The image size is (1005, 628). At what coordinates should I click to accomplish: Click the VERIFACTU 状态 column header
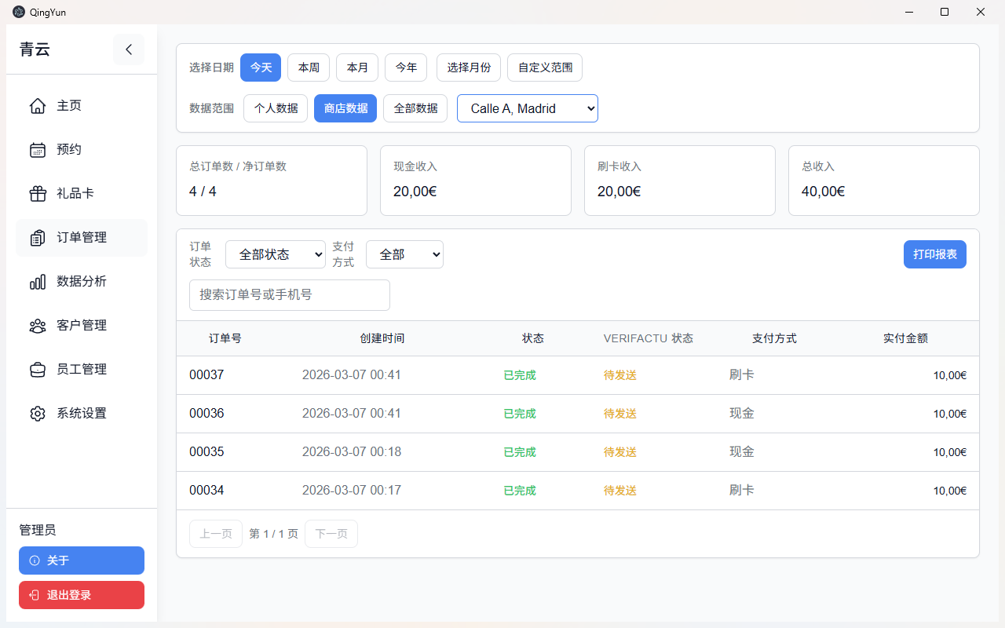pyautogui.click(x=649, y=338)
